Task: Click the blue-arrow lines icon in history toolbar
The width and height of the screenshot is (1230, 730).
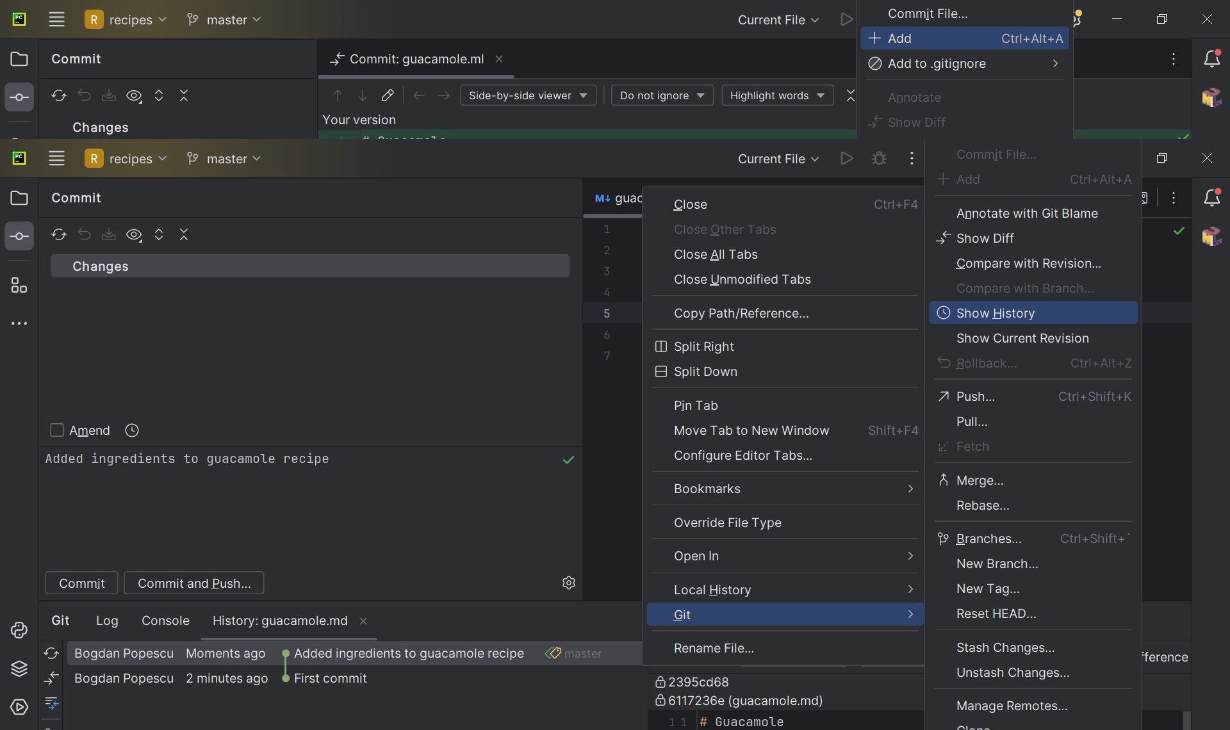Action: (51, 703)
